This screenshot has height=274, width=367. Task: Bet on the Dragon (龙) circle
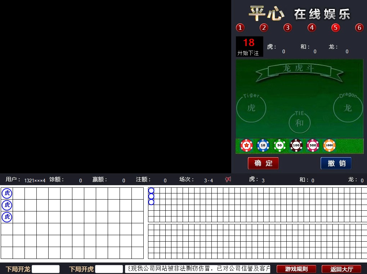[348, 108]
